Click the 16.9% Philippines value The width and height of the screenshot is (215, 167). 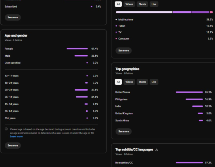tap(208, 99)
